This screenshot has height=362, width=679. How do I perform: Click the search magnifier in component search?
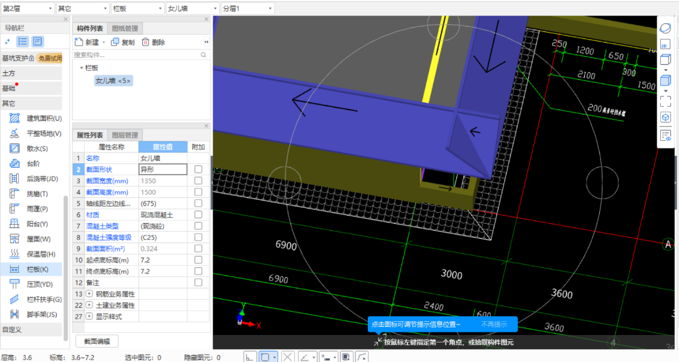click(x=204, y=55)
